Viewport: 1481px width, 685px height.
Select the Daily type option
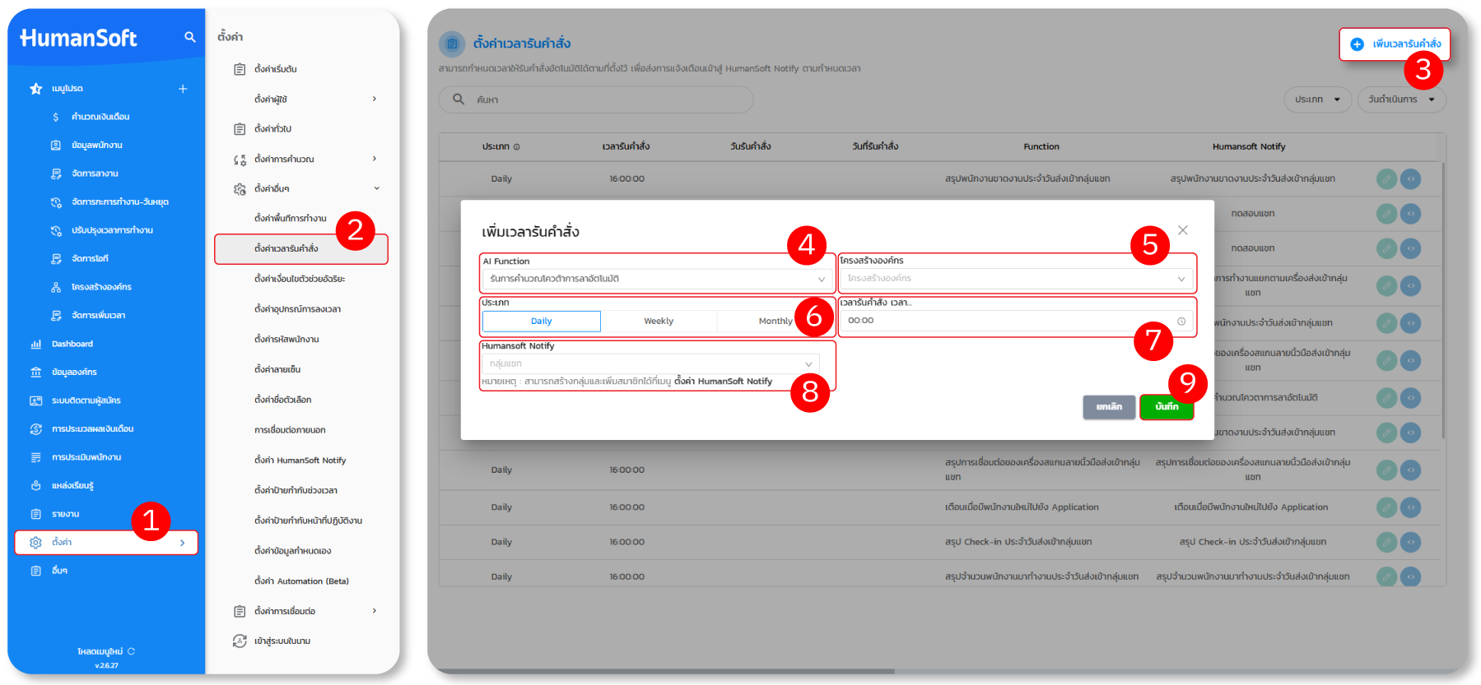pos(541,322)
